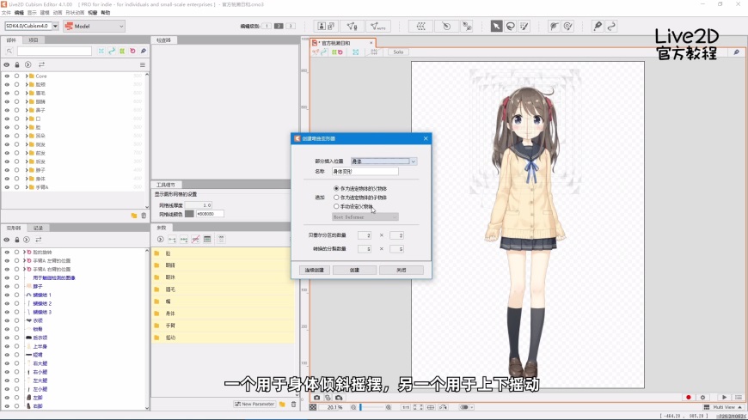Select the brush selection tool

tap(524, 27)
